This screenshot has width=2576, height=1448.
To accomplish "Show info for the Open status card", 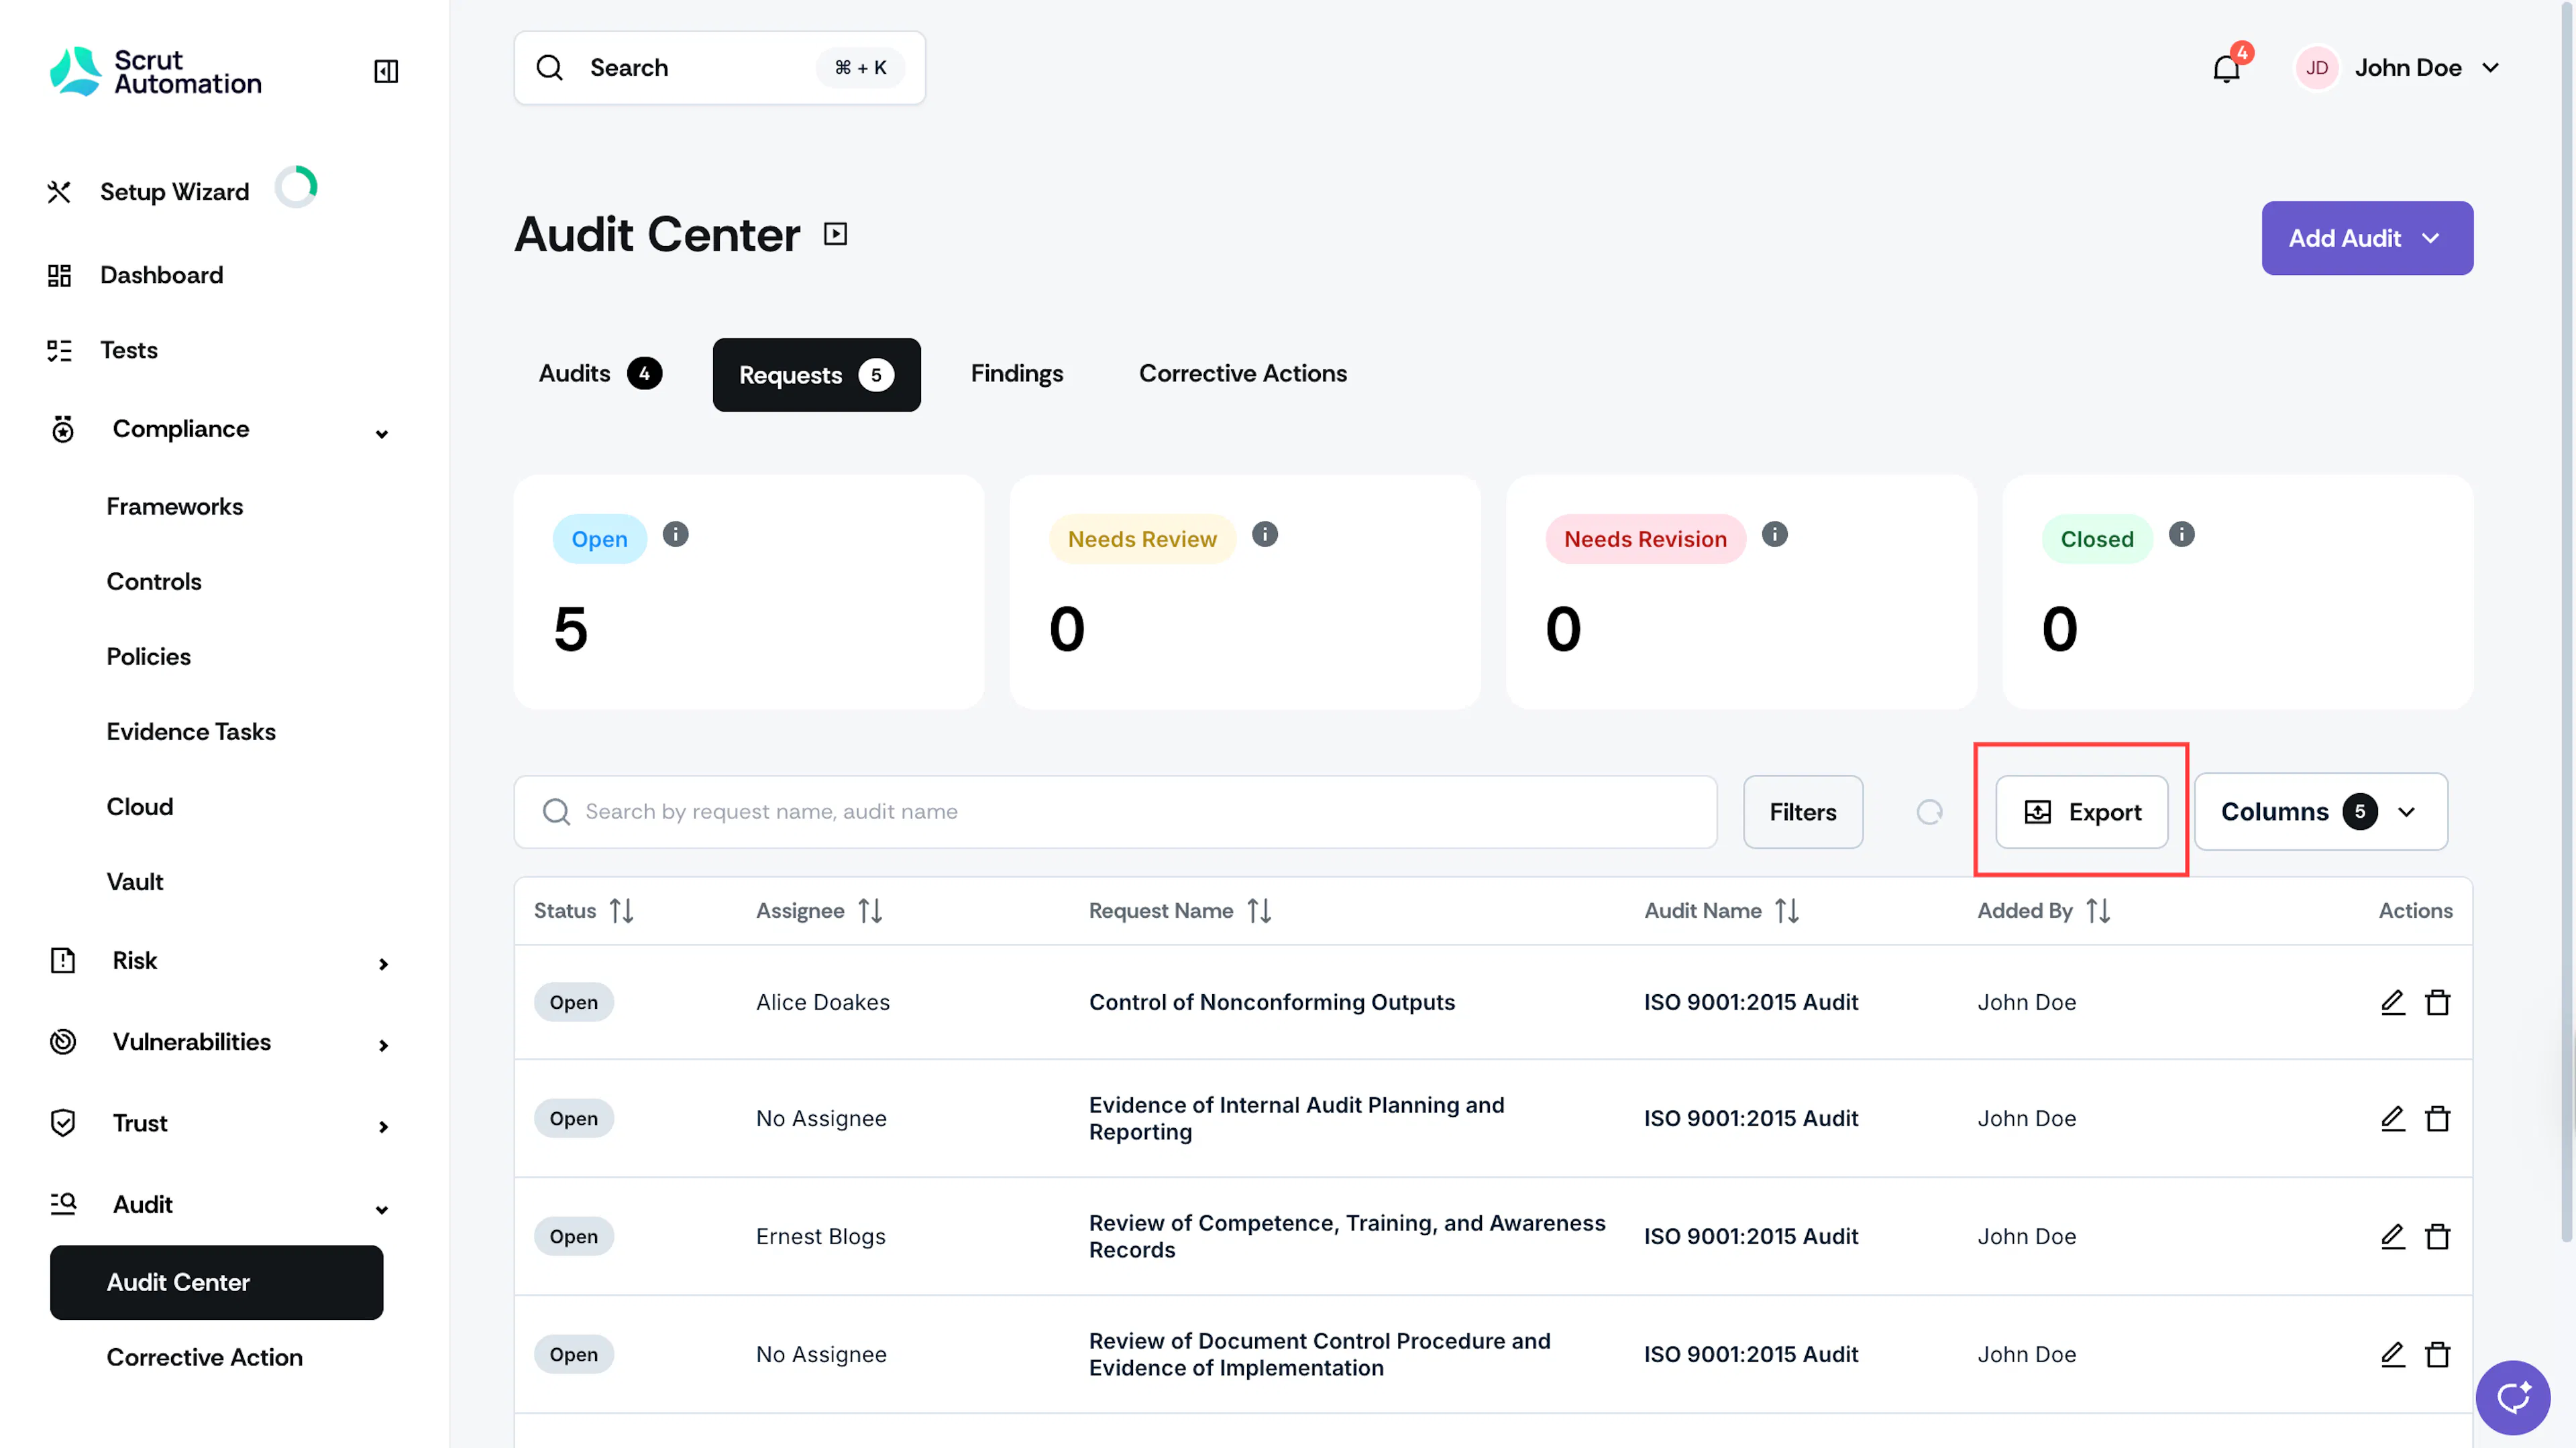I will pyautogui.click(x=676, y=535).
